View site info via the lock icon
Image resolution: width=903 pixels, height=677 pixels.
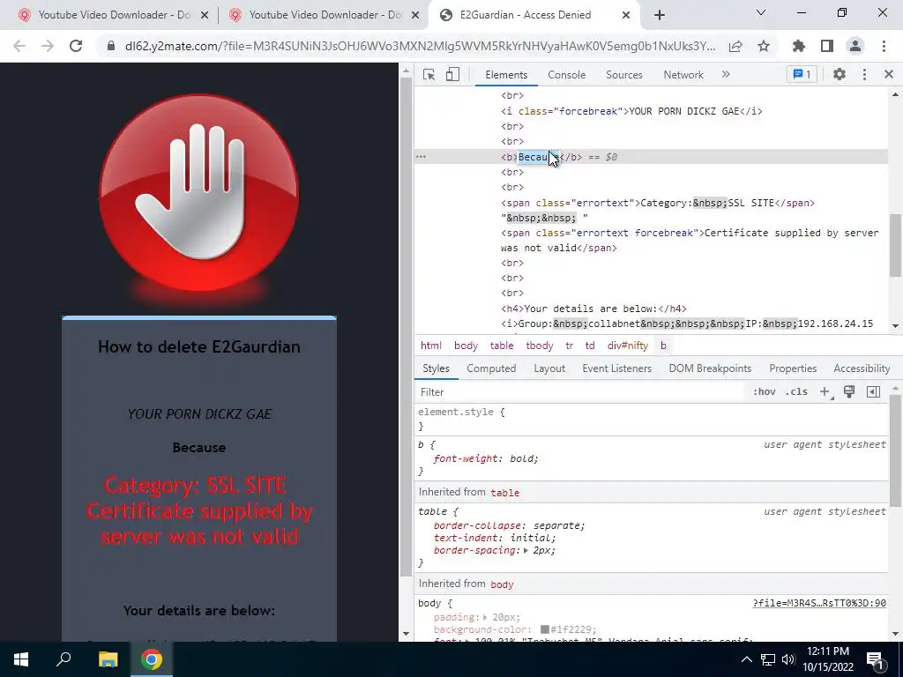pos(111,46)
